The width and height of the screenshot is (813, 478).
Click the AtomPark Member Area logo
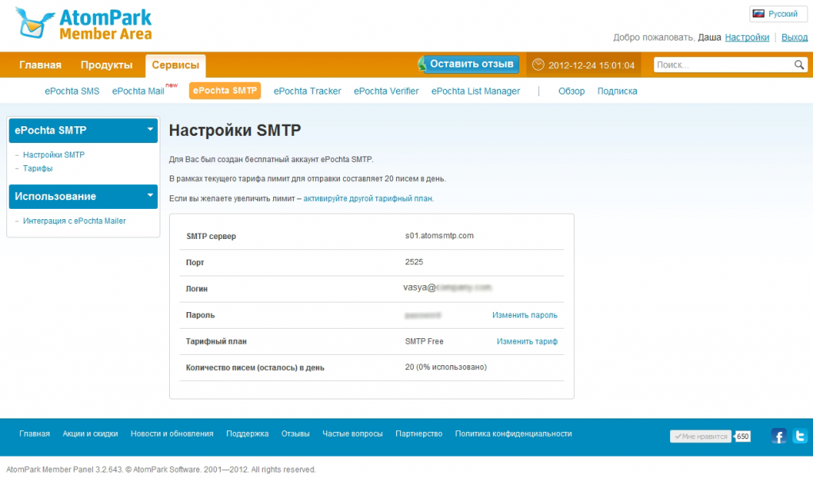[x=83, y=24]
